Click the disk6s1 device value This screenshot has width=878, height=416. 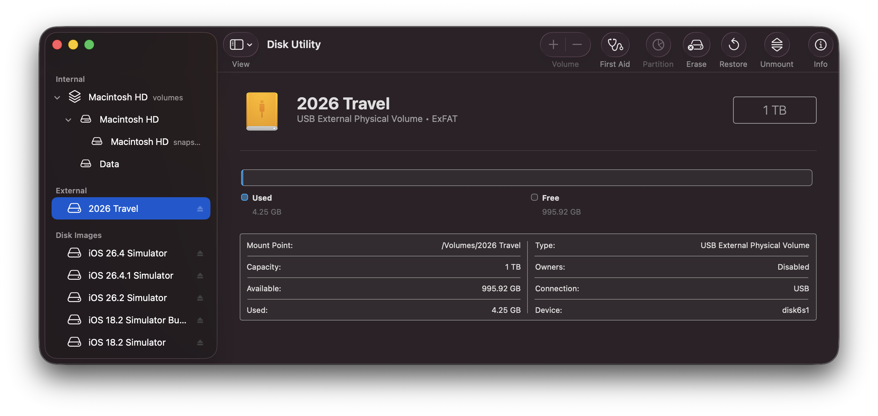[795, 310]
